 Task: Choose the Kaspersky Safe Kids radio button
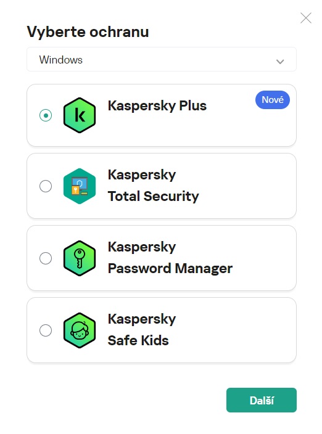(46, 330)
